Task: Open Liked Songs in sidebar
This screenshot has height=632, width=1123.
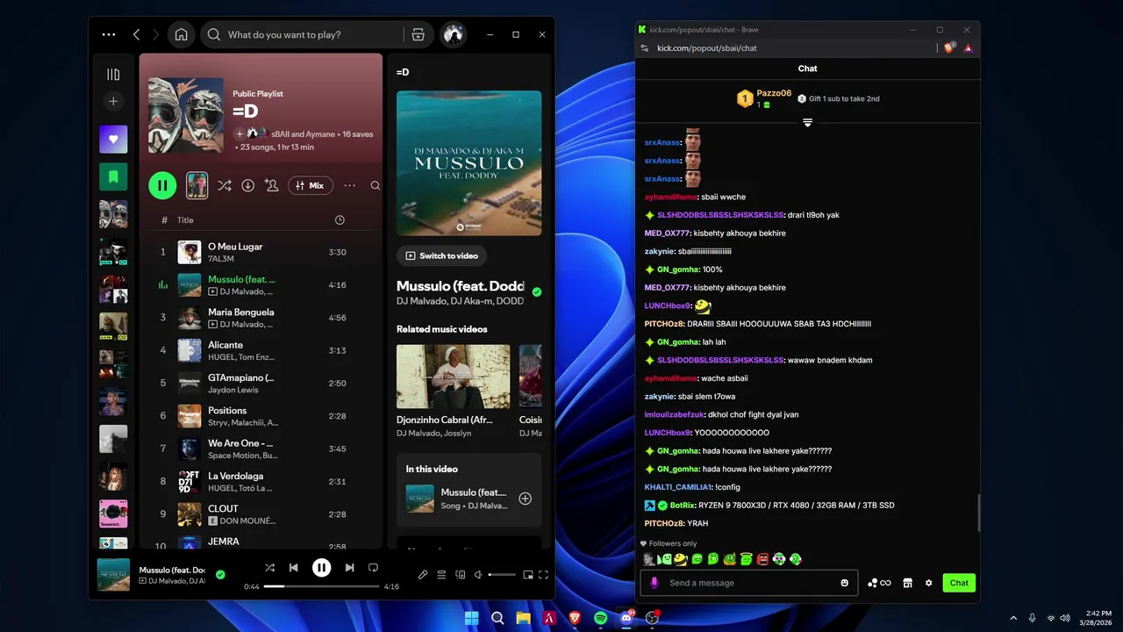Action: click(113, 139)
